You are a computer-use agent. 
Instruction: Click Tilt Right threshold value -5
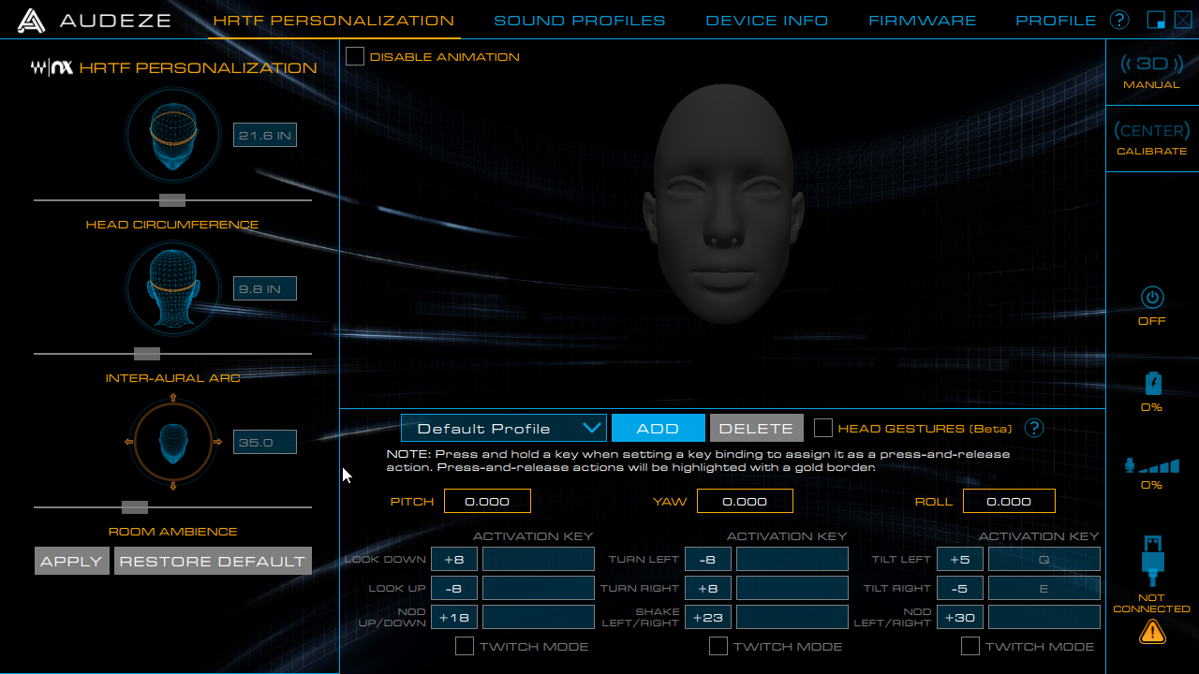click(x=960, y=588)
